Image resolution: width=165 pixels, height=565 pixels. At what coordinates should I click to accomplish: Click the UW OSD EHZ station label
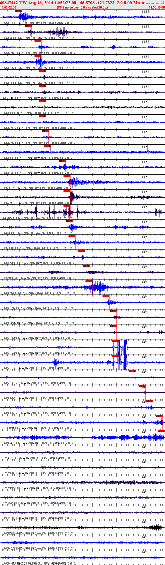coord(12,368)
